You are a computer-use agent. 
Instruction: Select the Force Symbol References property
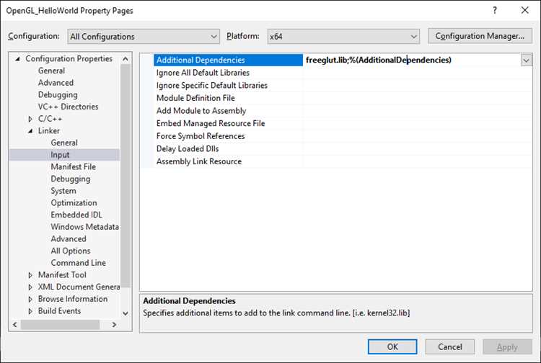point(201,136)
